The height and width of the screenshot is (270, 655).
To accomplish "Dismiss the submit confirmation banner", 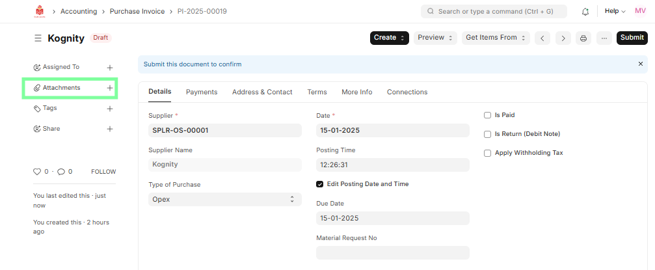I will click(x=640, y=64).
